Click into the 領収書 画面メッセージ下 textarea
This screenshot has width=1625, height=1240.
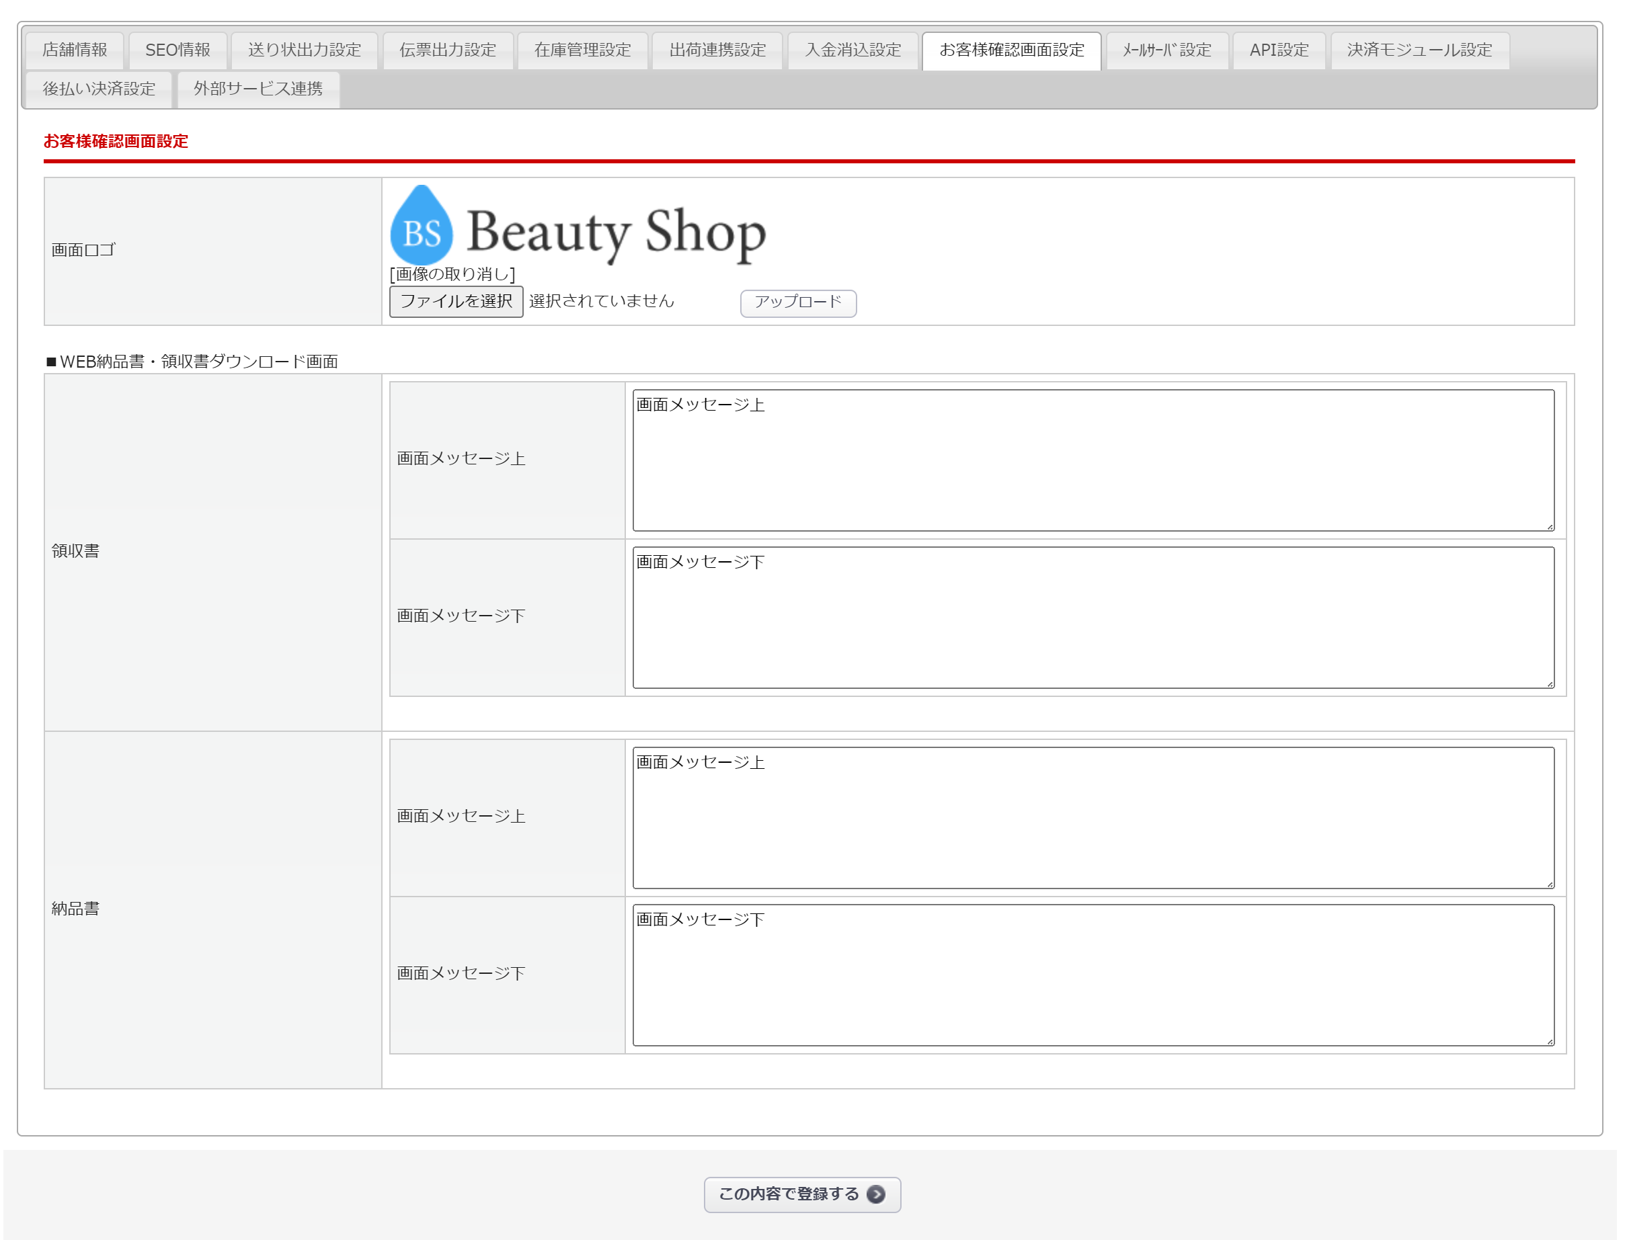[x=1093, y=618]
